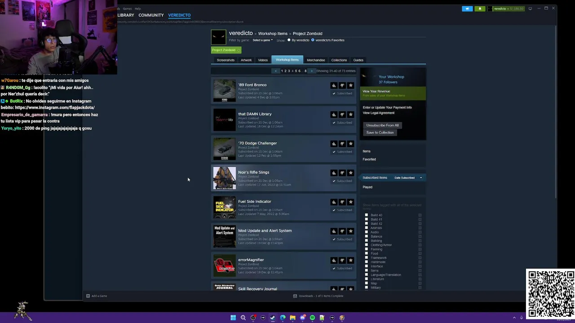The height and width of the screenshot is (323, 575).
Task: Favorite the '89 Ford Bronco with star icon
Action: pyautogui.click(x=351, y=85)
